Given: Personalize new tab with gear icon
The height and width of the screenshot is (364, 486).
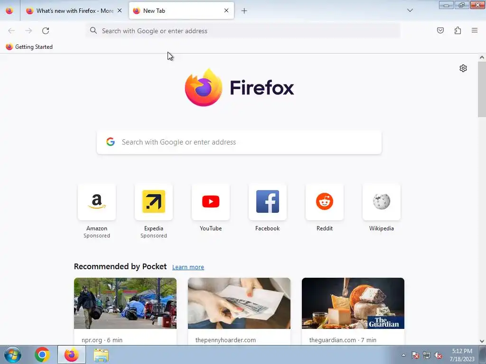Looking at the screenshot, I should (x=463, y=68).
